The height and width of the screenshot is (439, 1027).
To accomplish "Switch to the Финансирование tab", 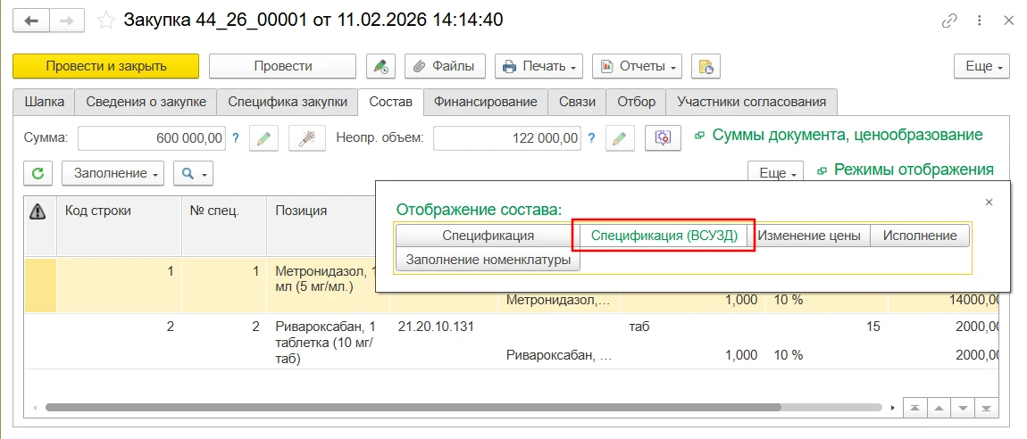I will 485,102.
